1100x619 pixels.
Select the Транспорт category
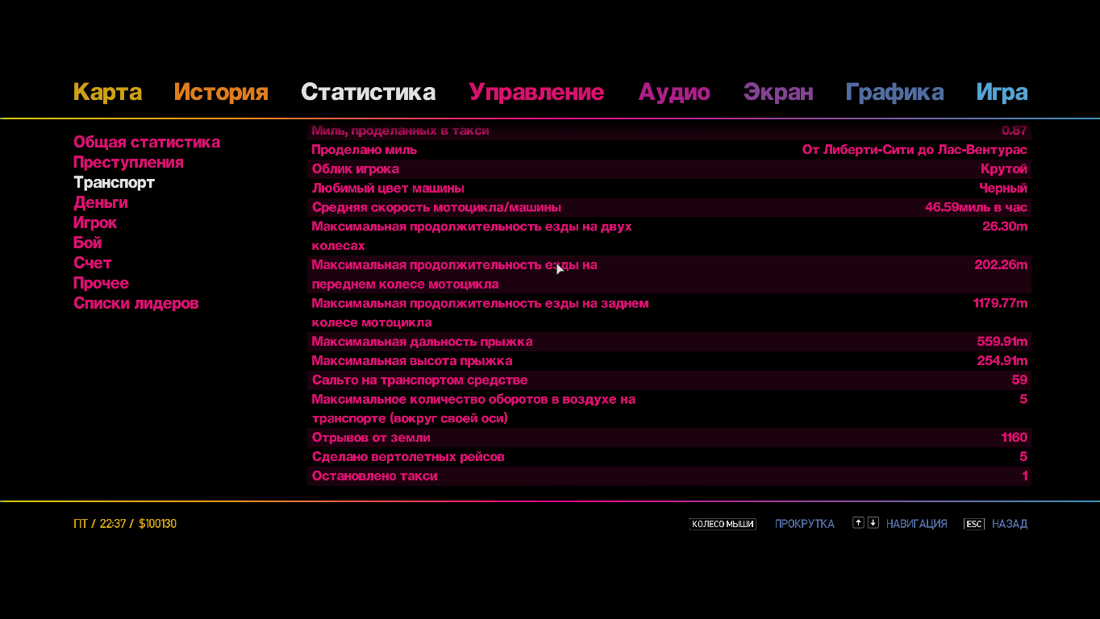point(114,182)
